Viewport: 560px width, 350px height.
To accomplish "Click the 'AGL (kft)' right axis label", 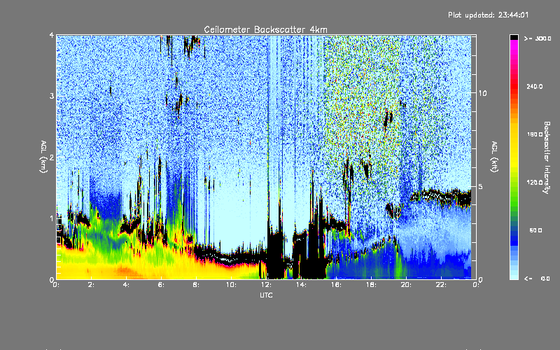I will 494,157.
